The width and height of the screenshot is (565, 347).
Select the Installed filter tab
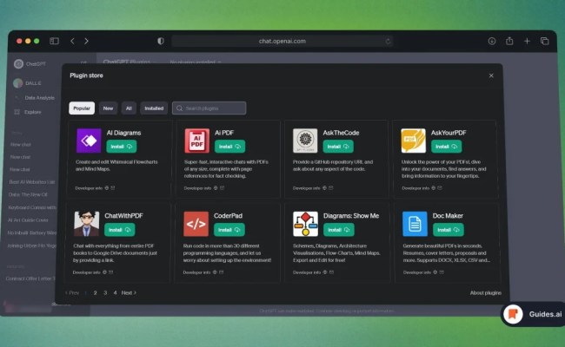(x=154, y=108)
